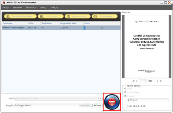Go to first preview page

[x=133, y=81]
